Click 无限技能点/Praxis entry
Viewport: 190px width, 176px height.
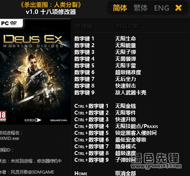137,126
